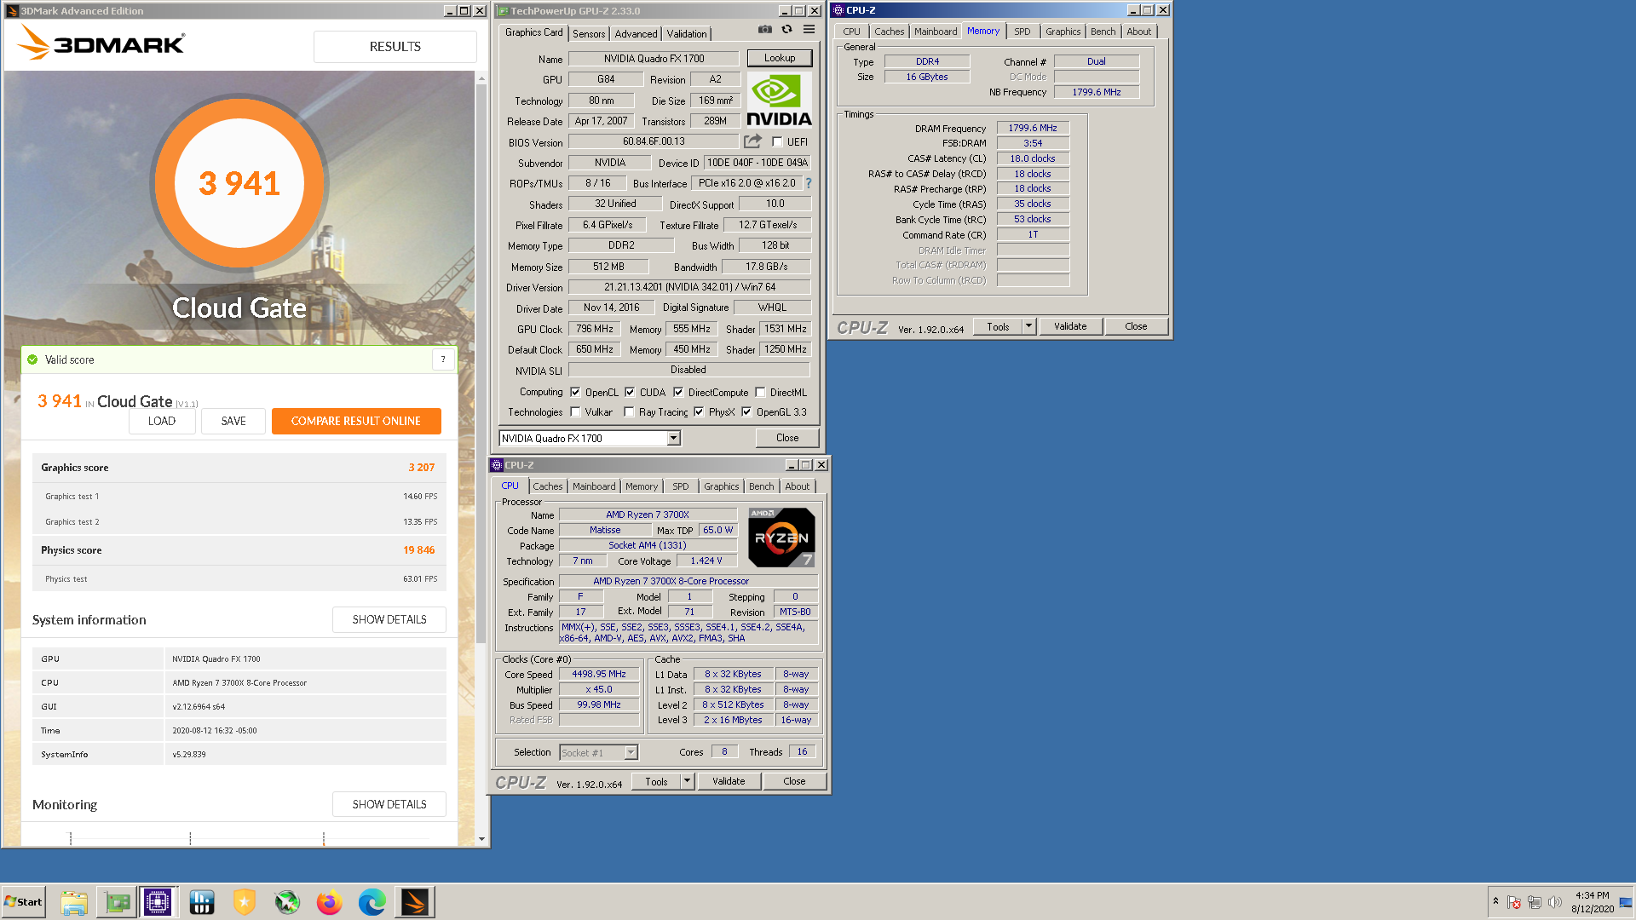Click the green valid score checkmark icon
Screen dimensions: 1636x920
(x=32, y=359)
